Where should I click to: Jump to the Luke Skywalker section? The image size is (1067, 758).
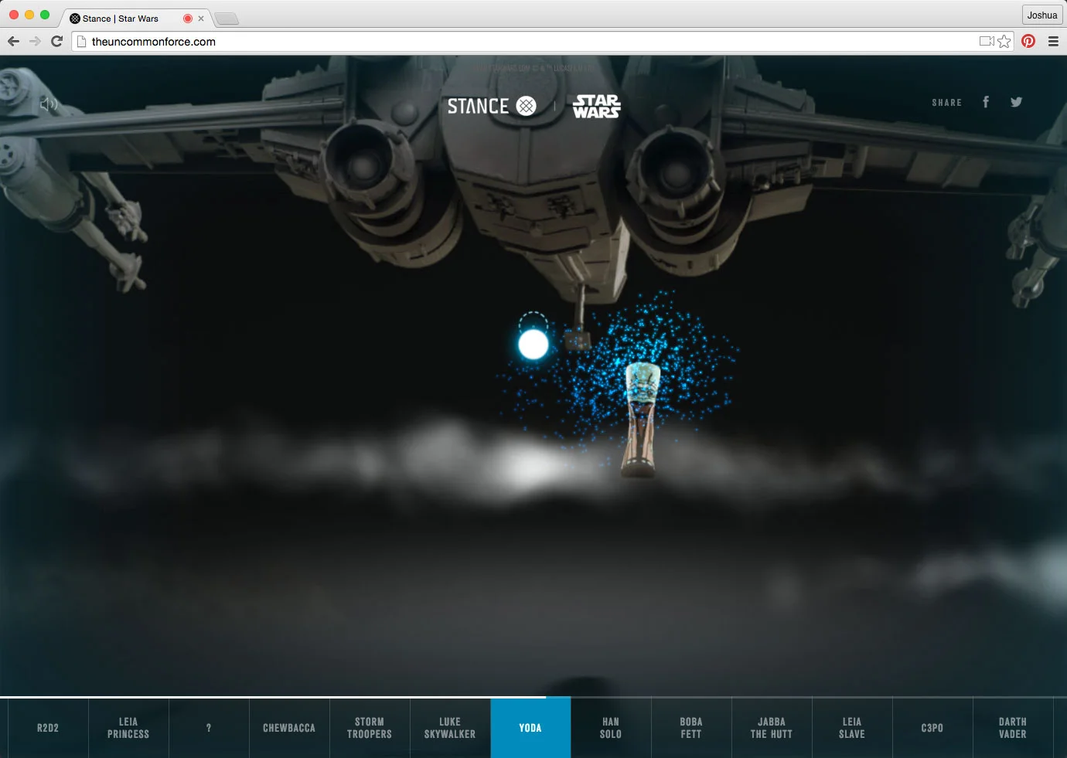tap(450, 728)
